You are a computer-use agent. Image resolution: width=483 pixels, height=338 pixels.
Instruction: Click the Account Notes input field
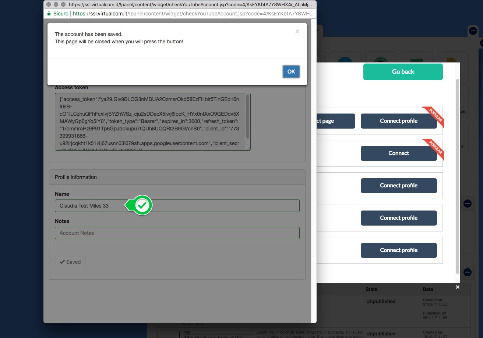click(177, 233)
